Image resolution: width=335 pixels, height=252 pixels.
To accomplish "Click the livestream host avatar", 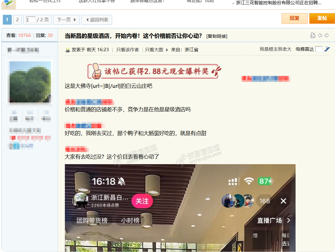I will pyautogui.click(x=79, y=201).
